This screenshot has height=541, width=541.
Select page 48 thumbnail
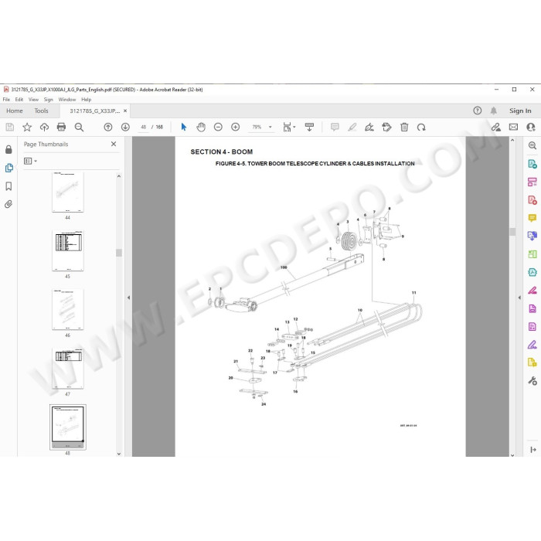coord(68,427)
